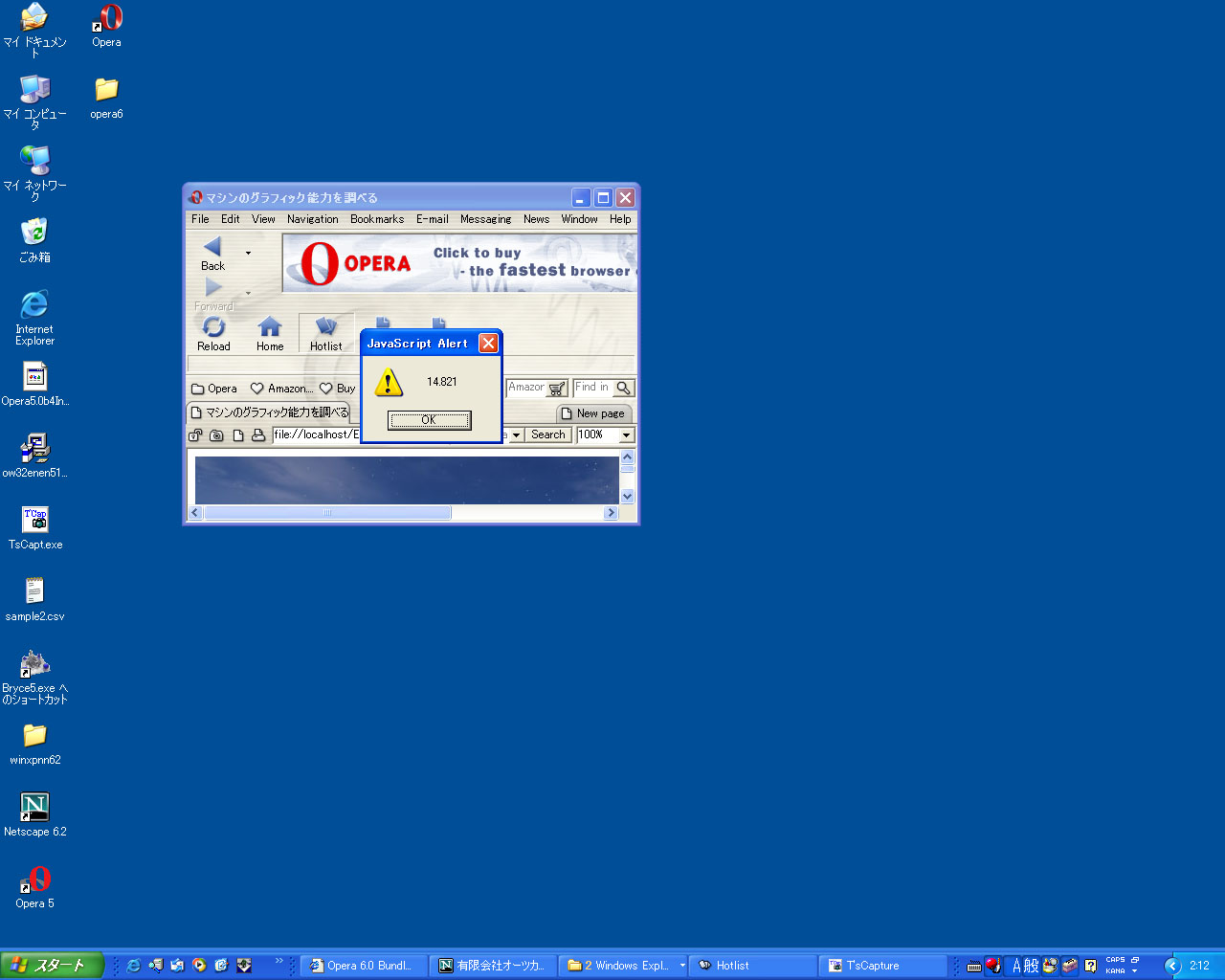This screenshot has width=1225, height=980.
Task: Click the security lock icon in address bar
Action: [196, 435]
